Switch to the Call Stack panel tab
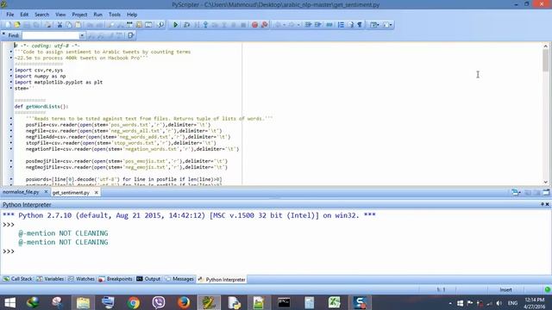Image resolution: width=552 pixels, height=310 pixels. (x=17, y=279)
